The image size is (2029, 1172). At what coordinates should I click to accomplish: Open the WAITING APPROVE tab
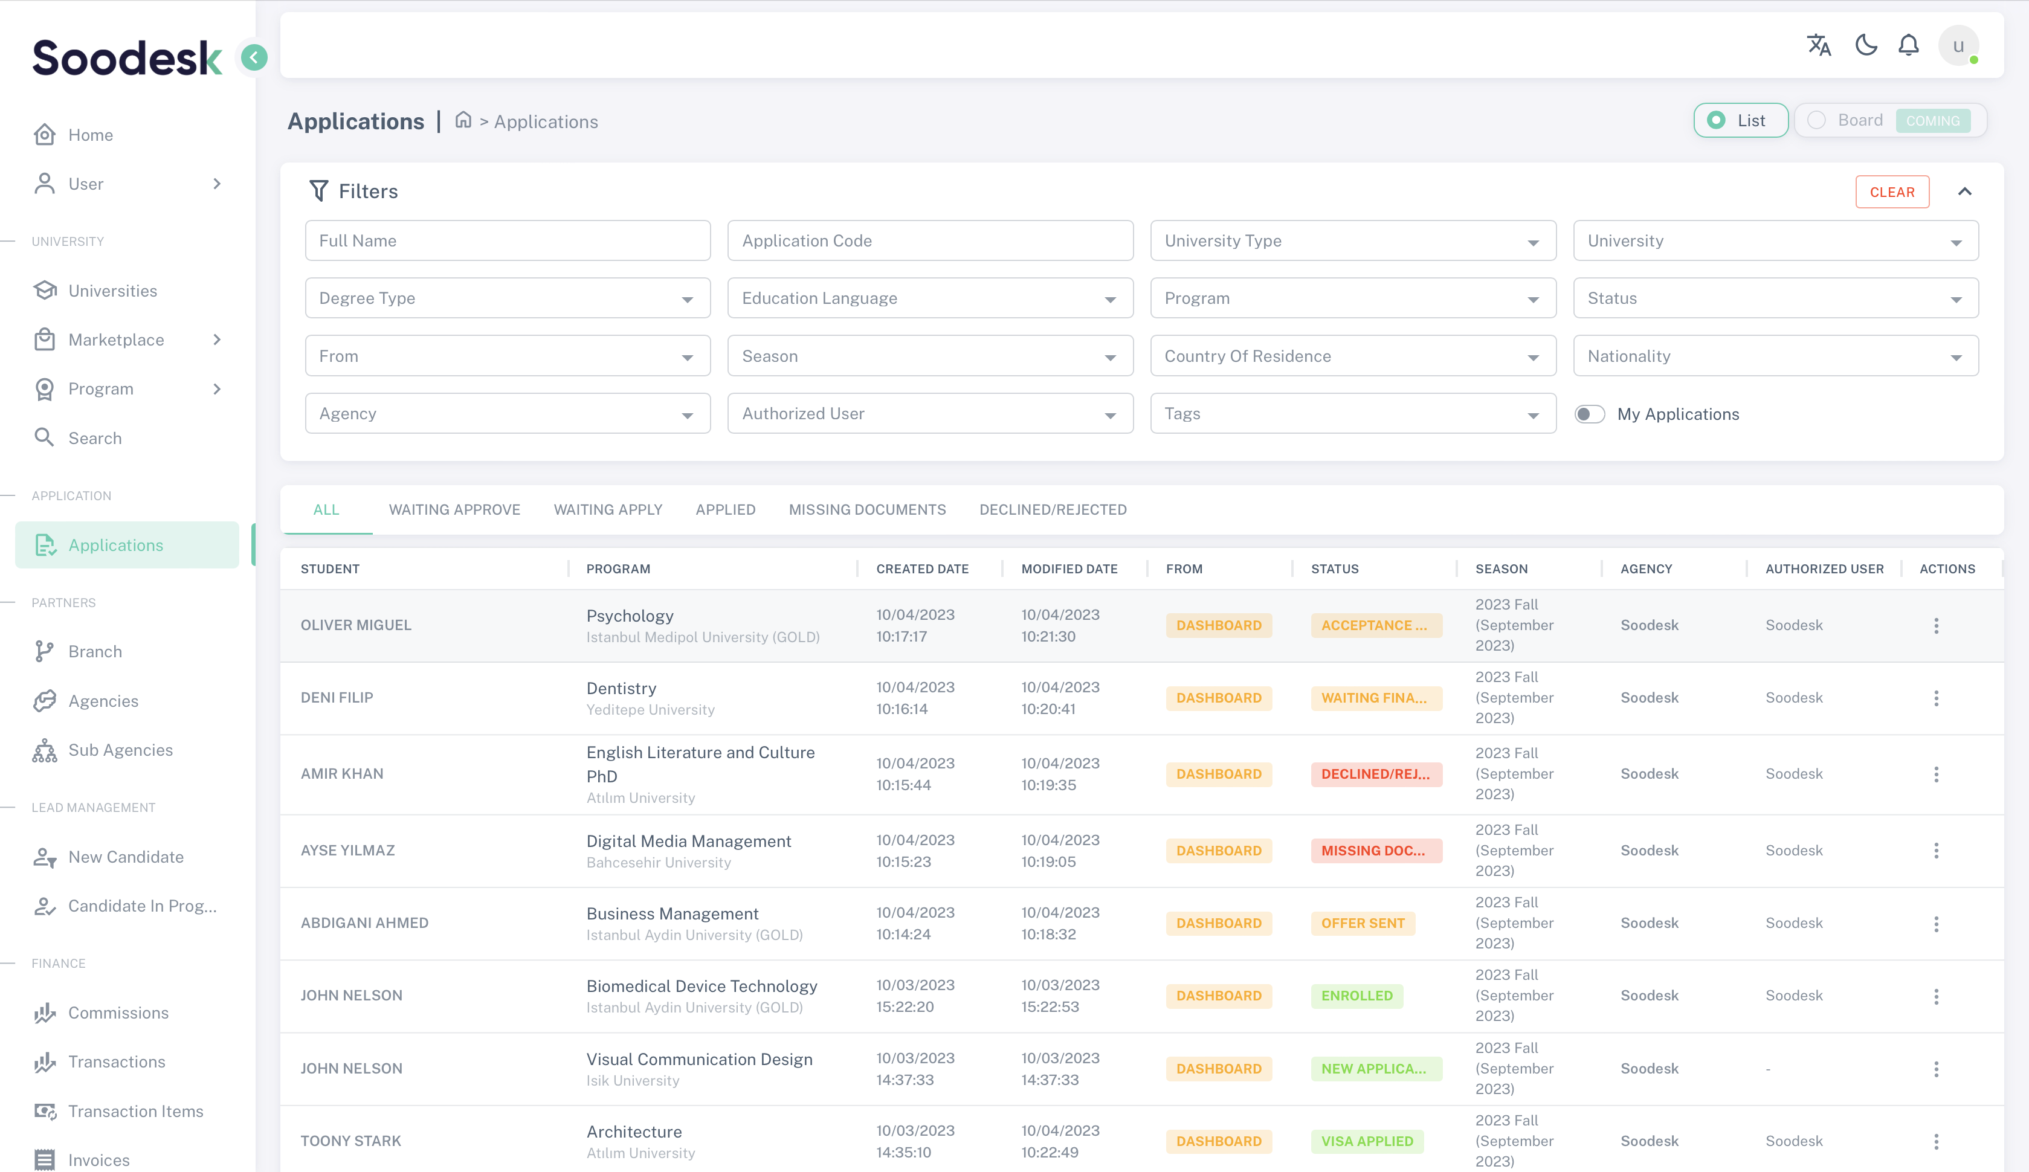pyautogui.click(x=454, y=509)
